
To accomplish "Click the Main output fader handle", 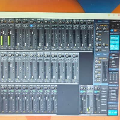I will click(x=97, y=99).
